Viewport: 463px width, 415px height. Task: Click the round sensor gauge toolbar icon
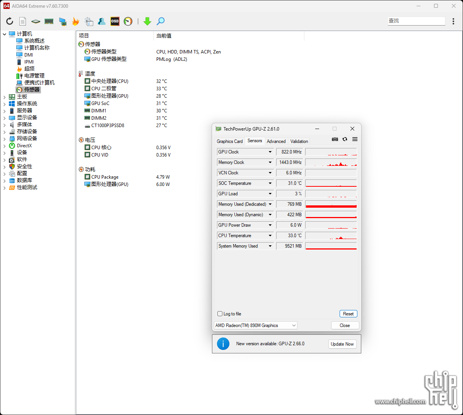[x=128, y=21]
